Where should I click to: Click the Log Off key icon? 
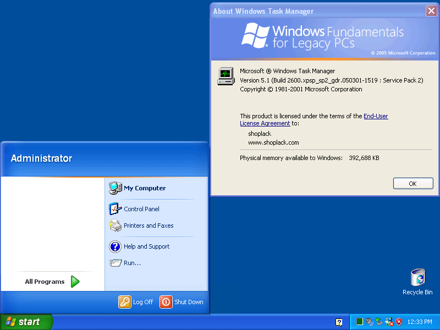(x=125, y=302)
